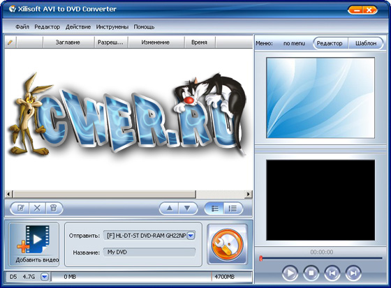Minimize the Xilisoft converter window
Image resolution: width=391 pixels, height=288 pixels.
click(357, 10)
